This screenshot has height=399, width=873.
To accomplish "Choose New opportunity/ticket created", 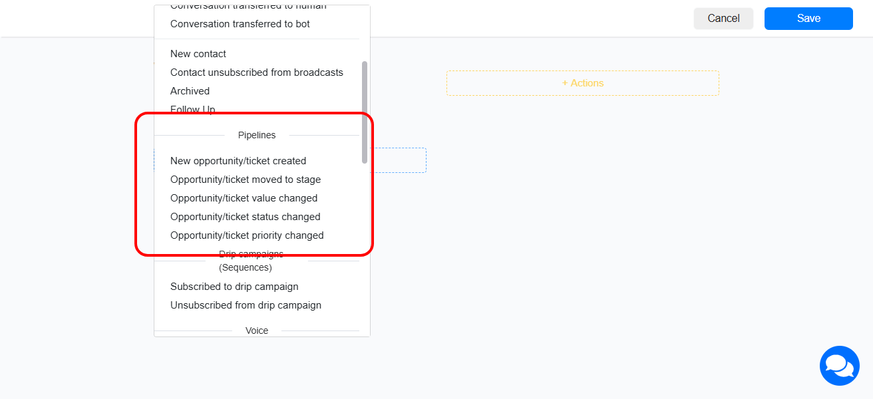I will tap(238, 160).
